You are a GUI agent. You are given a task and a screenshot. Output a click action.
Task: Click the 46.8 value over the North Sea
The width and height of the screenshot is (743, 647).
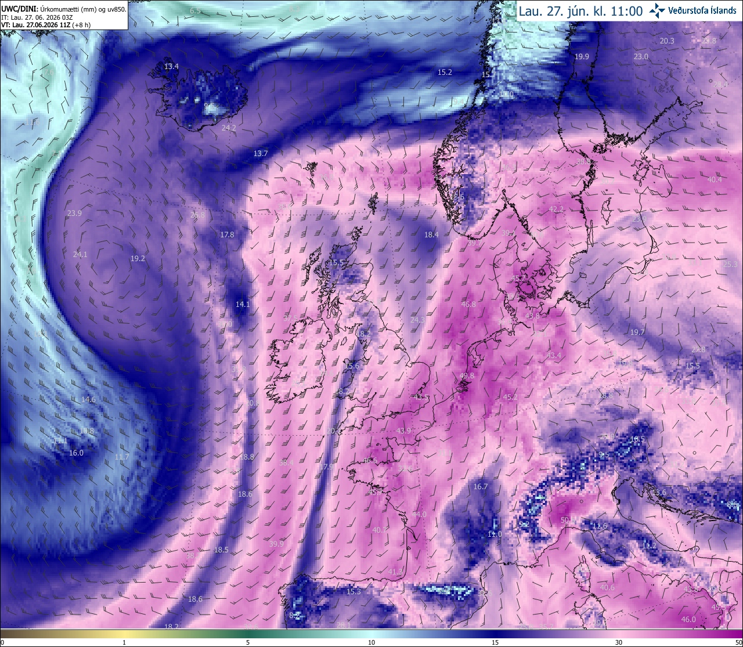tap(468, 305)
